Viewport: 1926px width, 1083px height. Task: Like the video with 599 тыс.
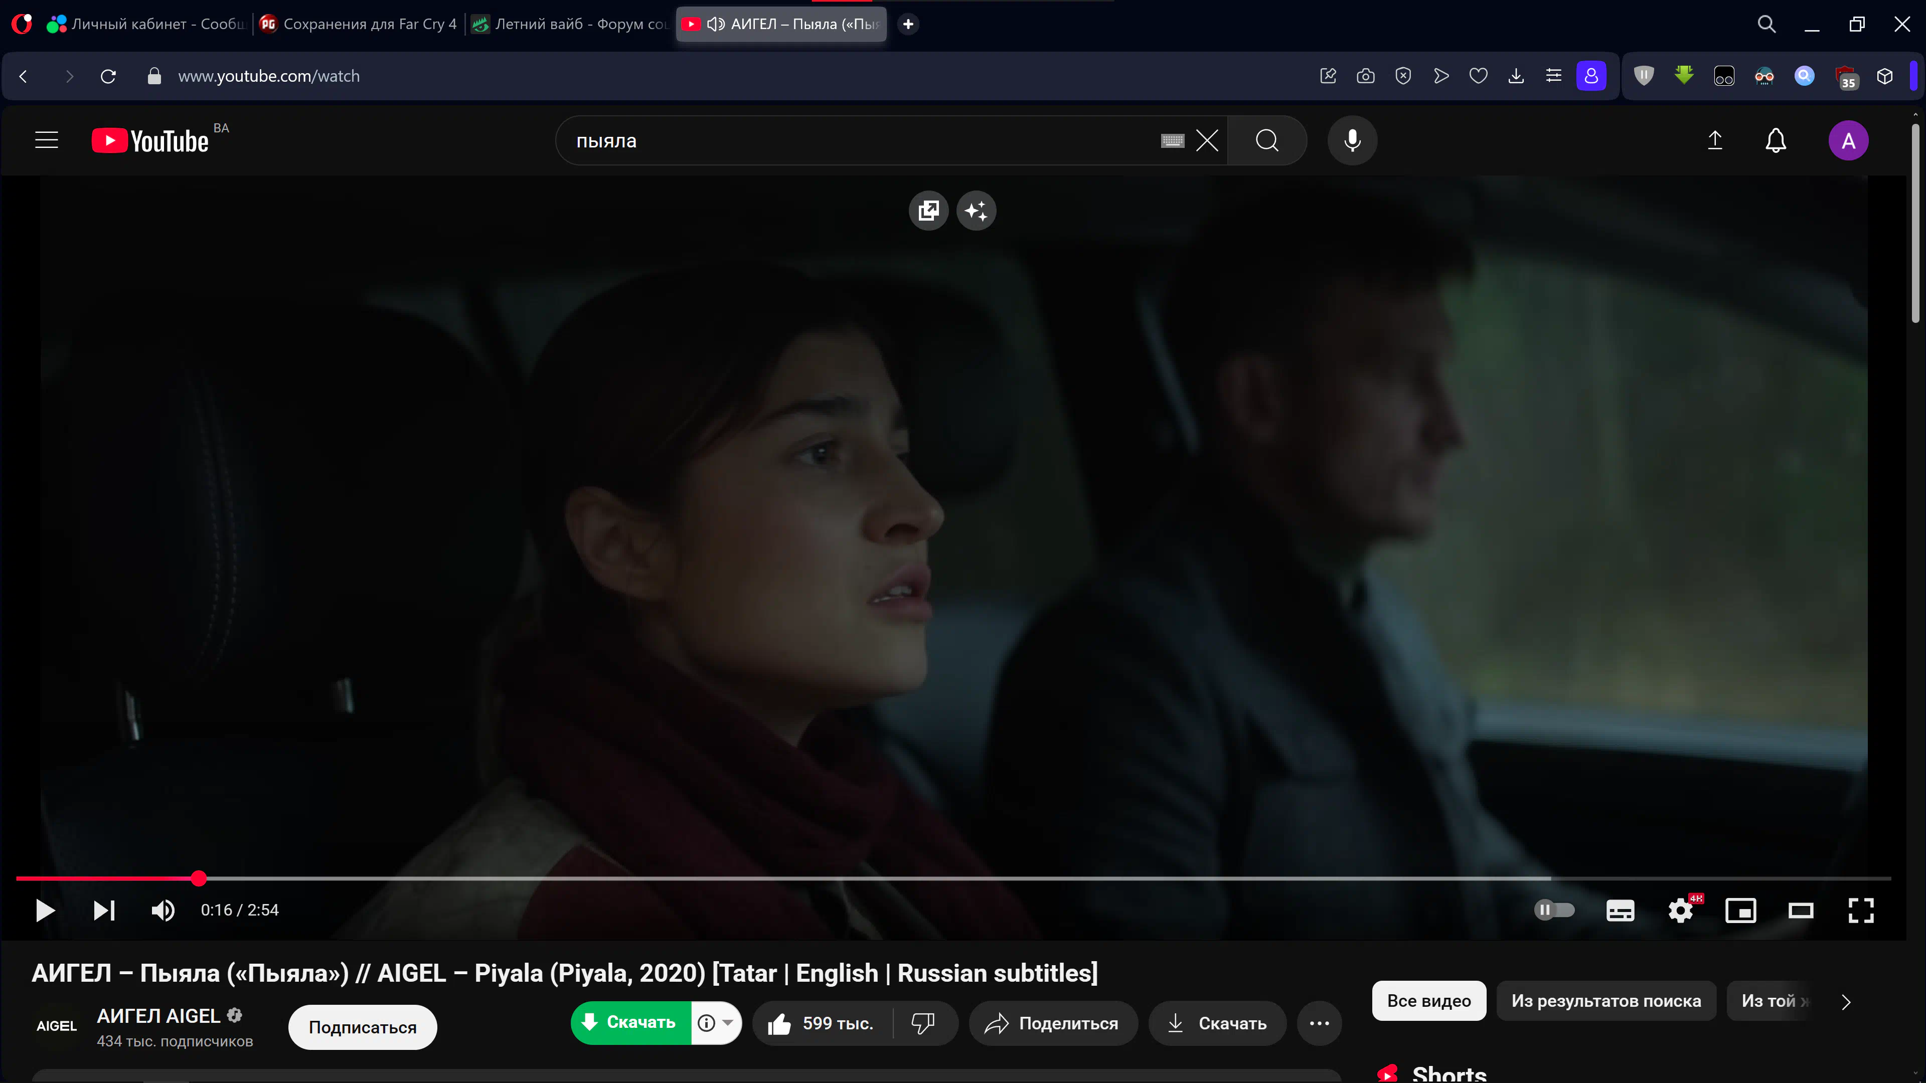(823, 1023)
